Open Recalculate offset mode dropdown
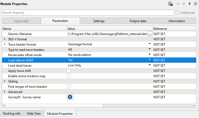Screen dimensions: 199x118 pos(150,55)
